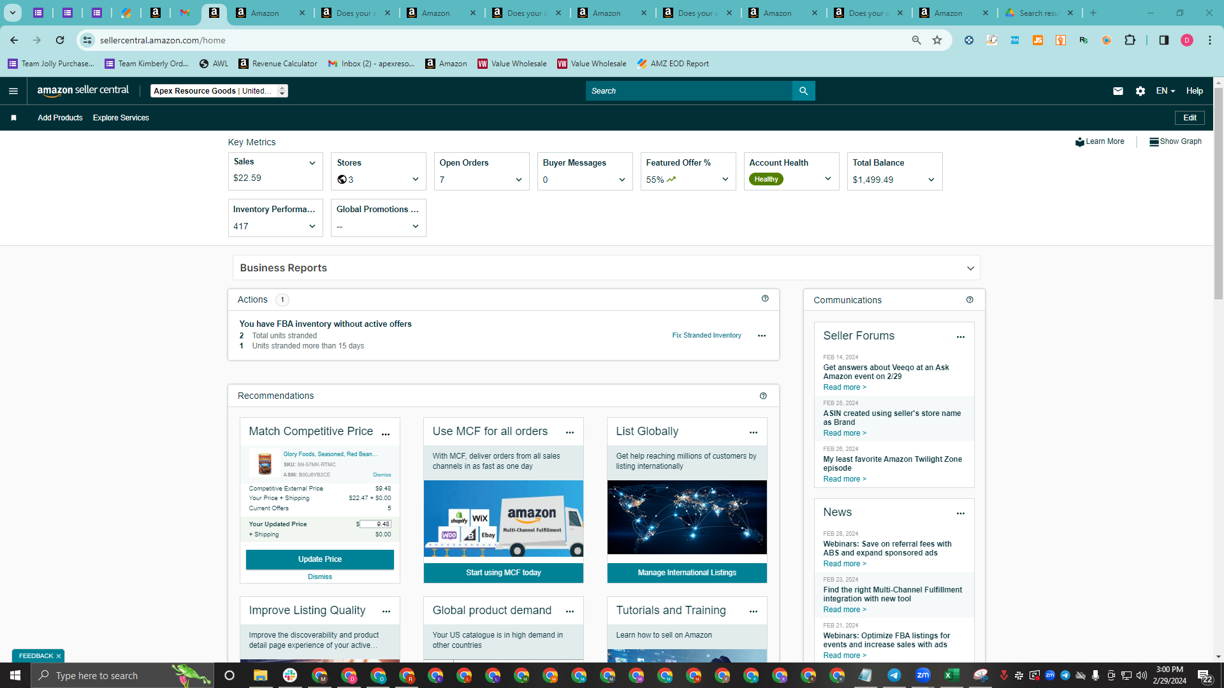1224x688 pixels.
Task: Expand the Global Promotions metric dropdown
Action: pyautogui.click(x=416, y=226)
